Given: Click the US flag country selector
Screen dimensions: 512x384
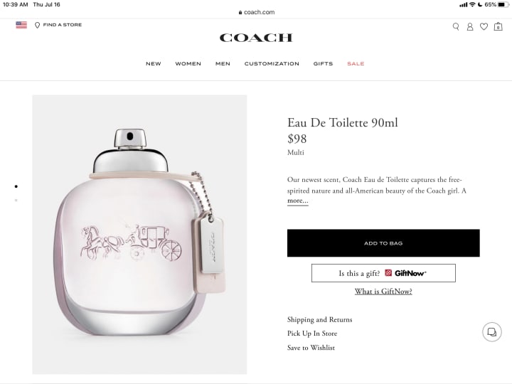Looking at the screenshot, I should (x=21, y=25).
